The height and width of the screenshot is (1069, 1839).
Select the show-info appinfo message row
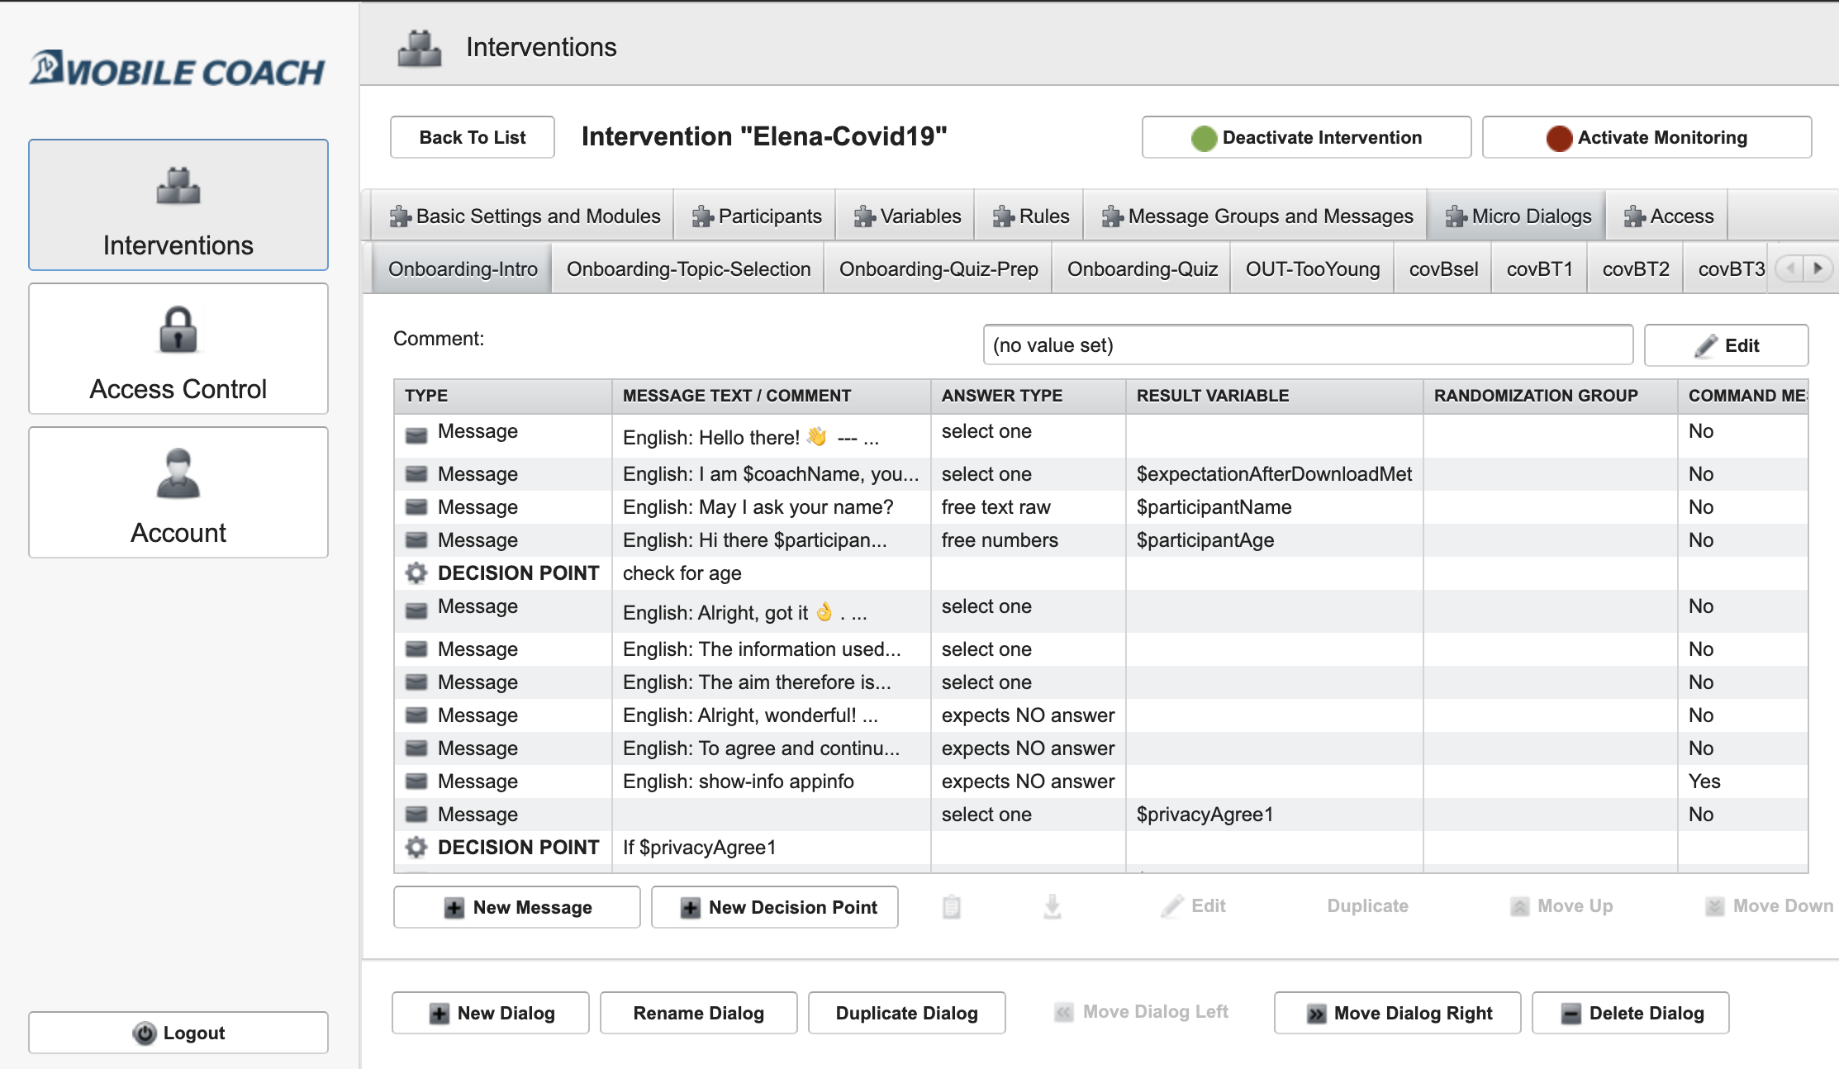coord(738,782)
